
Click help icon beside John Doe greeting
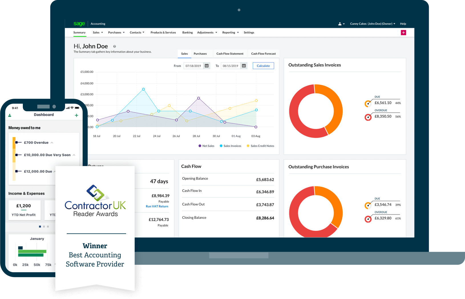pyautogui.click(x=114, y=47)
